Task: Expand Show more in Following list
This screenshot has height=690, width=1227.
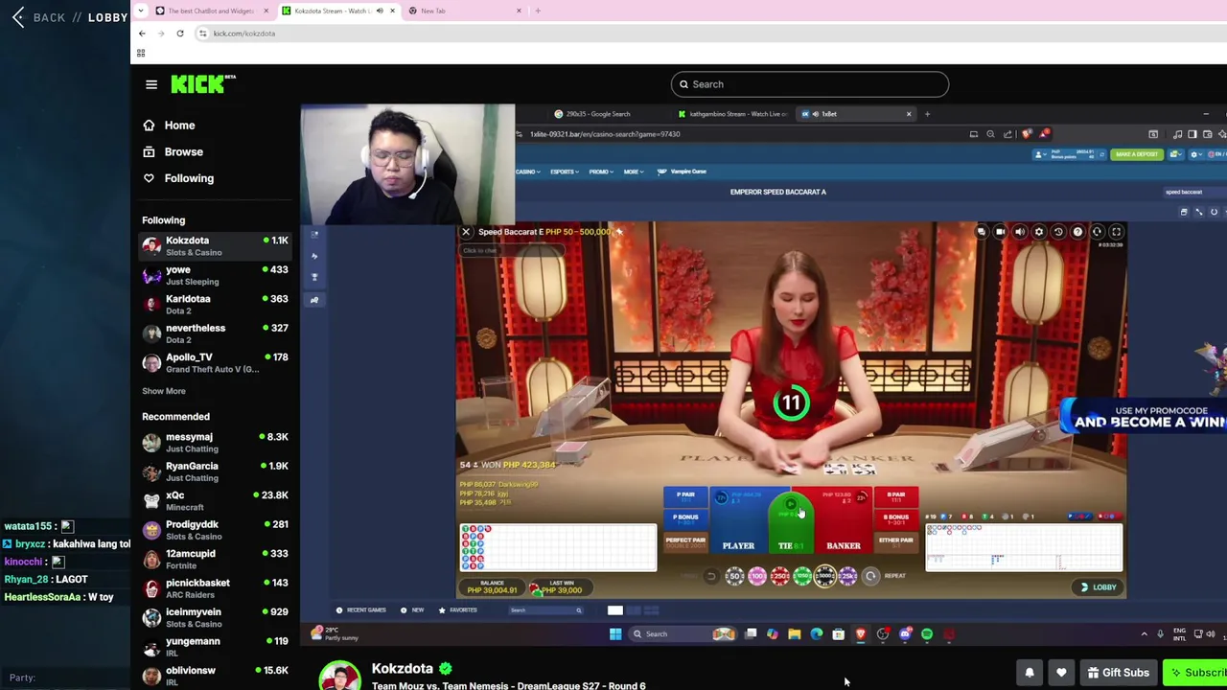Action: (164, 391)
